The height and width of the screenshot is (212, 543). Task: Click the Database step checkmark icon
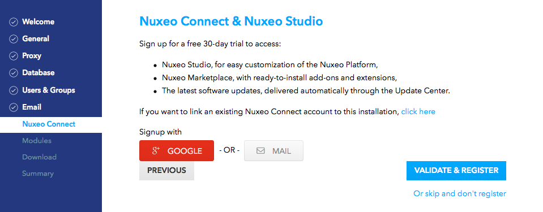[x=13, y=73]
